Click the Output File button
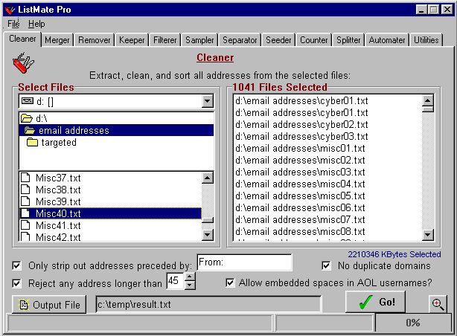The width and height of the screenshot is (457, 336). 49,305
